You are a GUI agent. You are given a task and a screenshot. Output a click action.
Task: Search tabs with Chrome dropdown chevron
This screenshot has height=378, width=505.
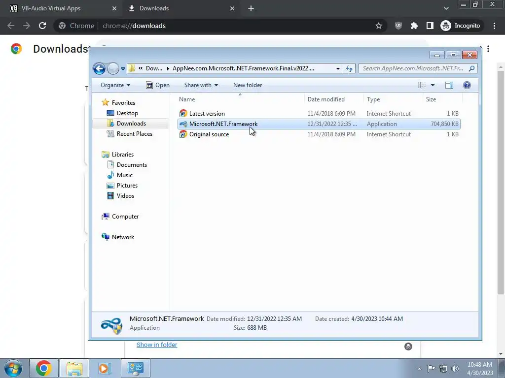coord(446,8)
